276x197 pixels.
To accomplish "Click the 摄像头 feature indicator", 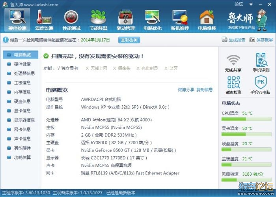I will [x=121, y=68].
